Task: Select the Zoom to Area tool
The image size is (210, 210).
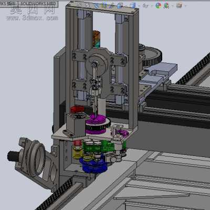Action: 88,5
